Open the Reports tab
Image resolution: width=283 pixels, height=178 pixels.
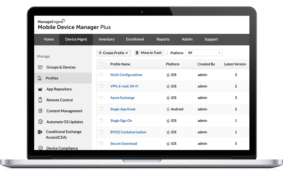point(163,39)
